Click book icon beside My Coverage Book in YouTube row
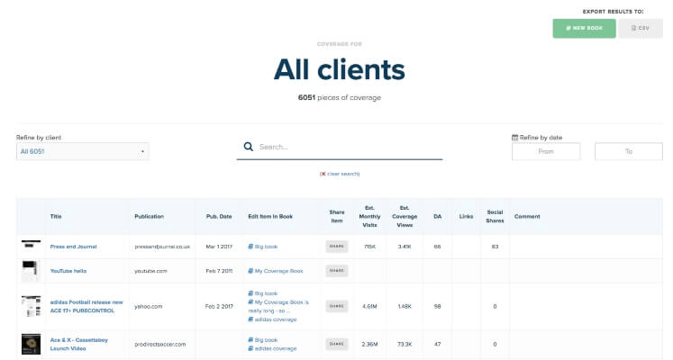 [250, 270]
